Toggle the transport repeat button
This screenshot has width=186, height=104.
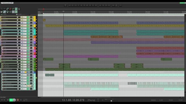(21, 100)
